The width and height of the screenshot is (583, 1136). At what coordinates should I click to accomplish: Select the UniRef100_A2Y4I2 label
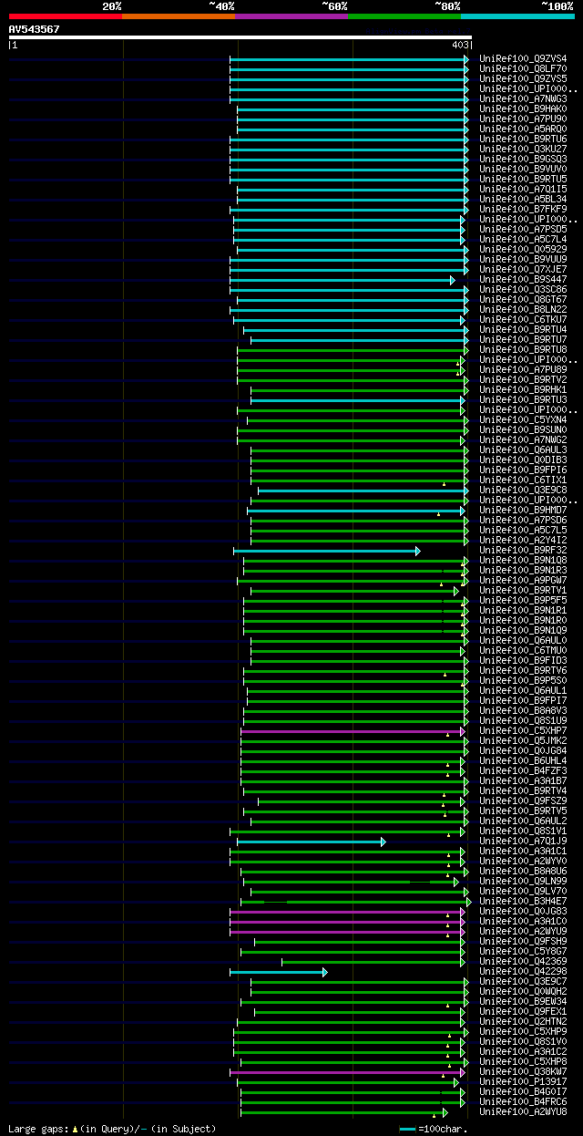pos(523,540)
